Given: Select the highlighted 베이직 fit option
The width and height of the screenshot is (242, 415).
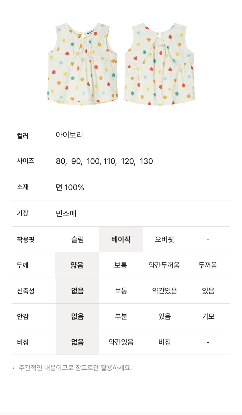Looking at the screenshot, I should [x=121, y=239].
